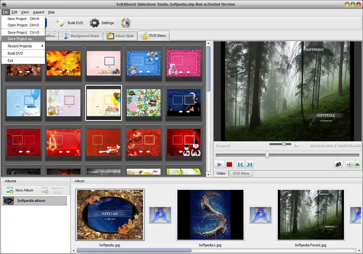Image resolution: width=363 pixels, height=254 pixels.
Task: Choose Exit in File menu
Action: pyautogui.click(x=23, y=61)
